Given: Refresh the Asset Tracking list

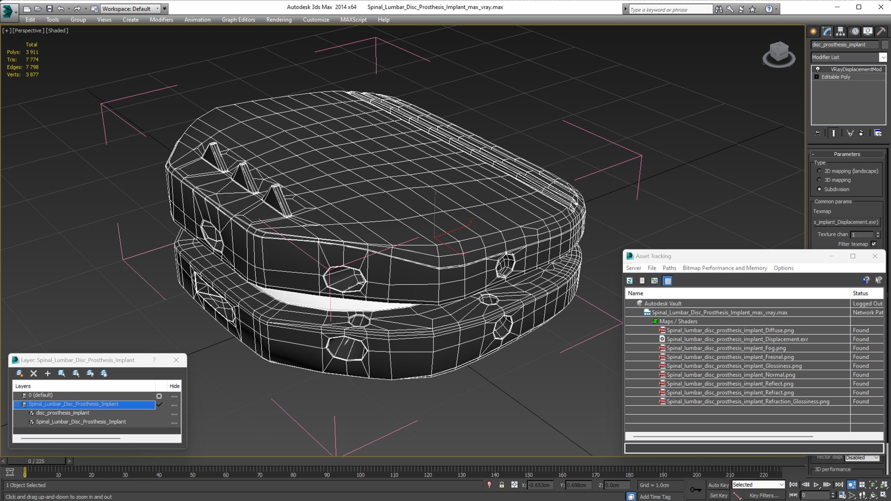Looking at the screenshot, I should click(630, 281).
